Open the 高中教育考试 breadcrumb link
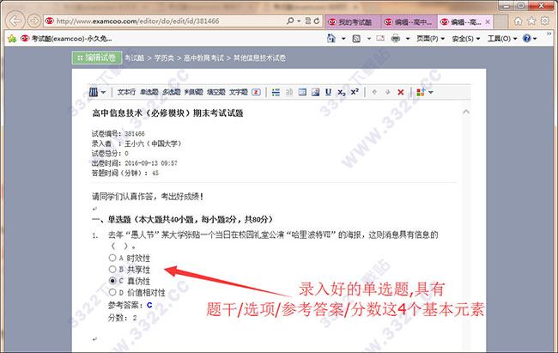This screenshot has width=558, height=353. [203, 58]
